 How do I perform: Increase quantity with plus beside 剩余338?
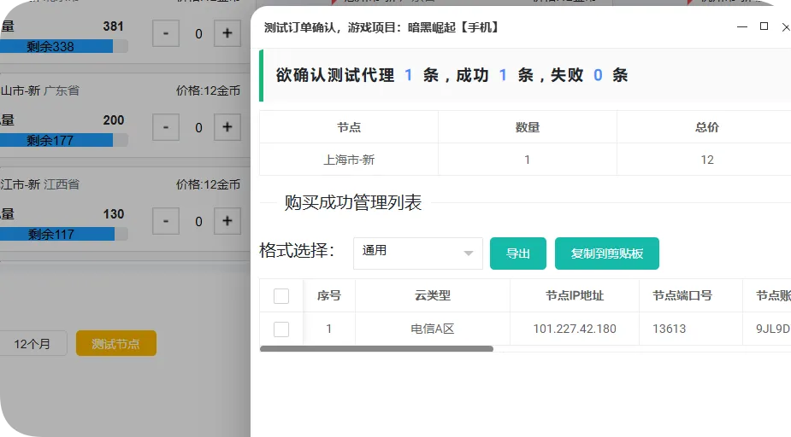point(227,33)
